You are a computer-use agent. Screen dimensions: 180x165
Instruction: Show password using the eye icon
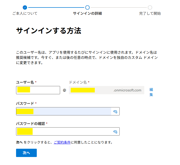[x=115, y=112]
